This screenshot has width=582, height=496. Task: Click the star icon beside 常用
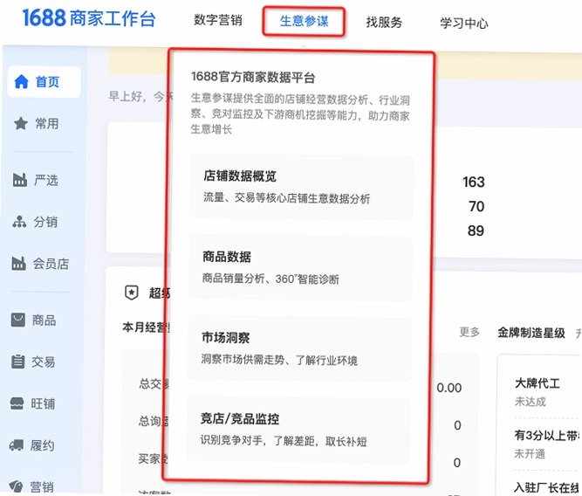(21, 123)
